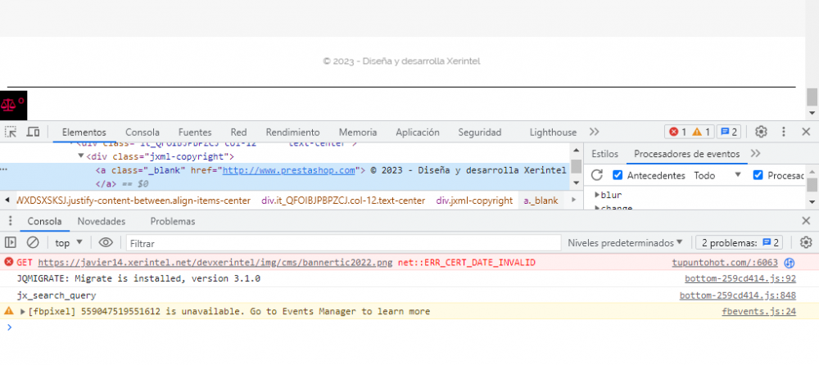Create a live expression with eye icon
819x365 pixels.
click(x=106, y=242)
